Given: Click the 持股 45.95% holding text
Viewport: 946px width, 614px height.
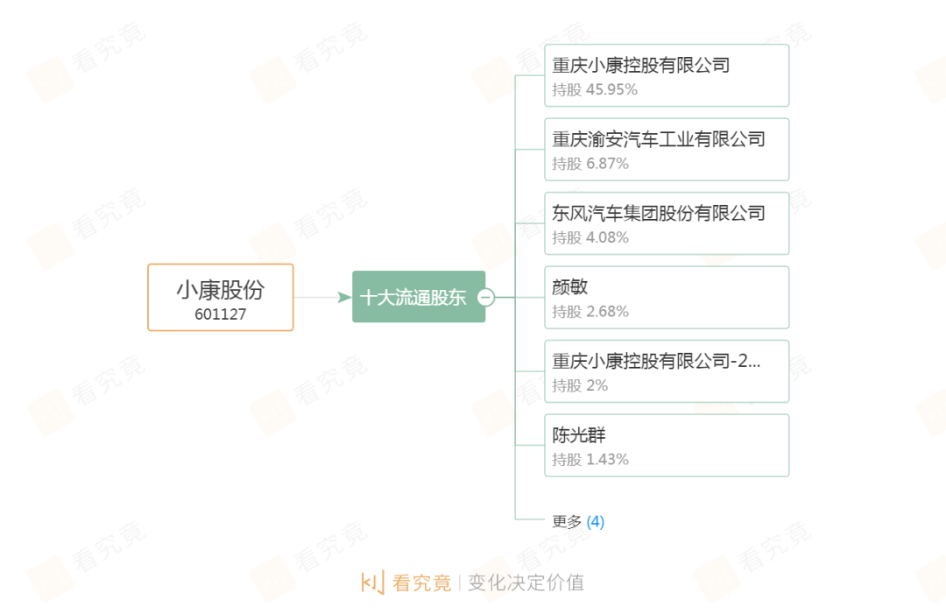Looking at the screenshot, I should (x=595, y=90).
